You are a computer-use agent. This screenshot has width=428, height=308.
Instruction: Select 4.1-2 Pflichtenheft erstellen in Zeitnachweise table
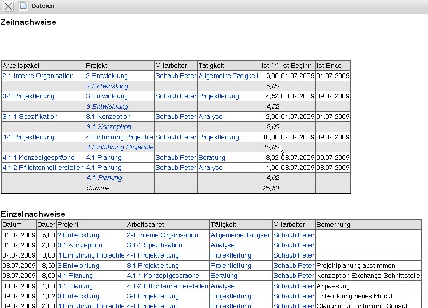43,168
